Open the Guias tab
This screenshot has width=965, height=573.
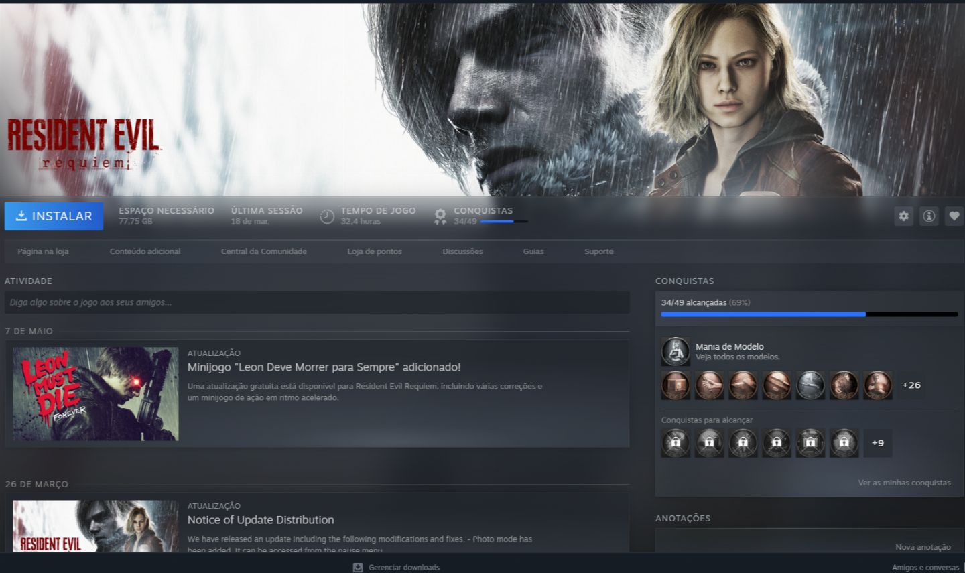pos(533,251)
